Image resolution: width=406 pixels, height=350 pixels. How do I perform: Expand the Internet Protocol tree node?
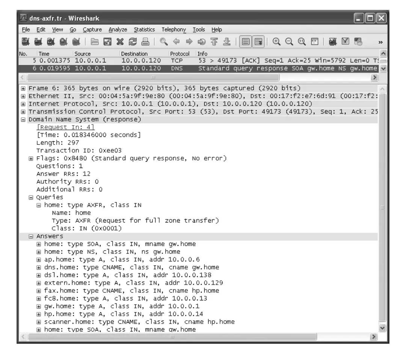tap(23, 104)
